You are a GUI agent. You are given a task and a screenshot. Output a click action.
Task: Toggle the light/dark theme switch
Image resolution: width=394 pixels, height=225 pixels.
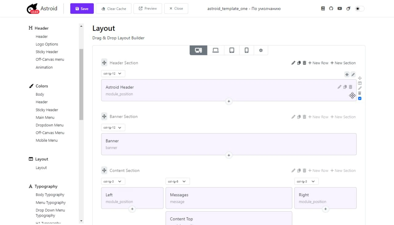pyautogui.click(x=360, y=9)
